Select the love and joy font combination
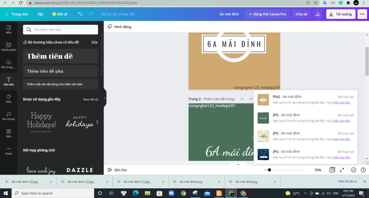369x198 pixels. point(41,170)
